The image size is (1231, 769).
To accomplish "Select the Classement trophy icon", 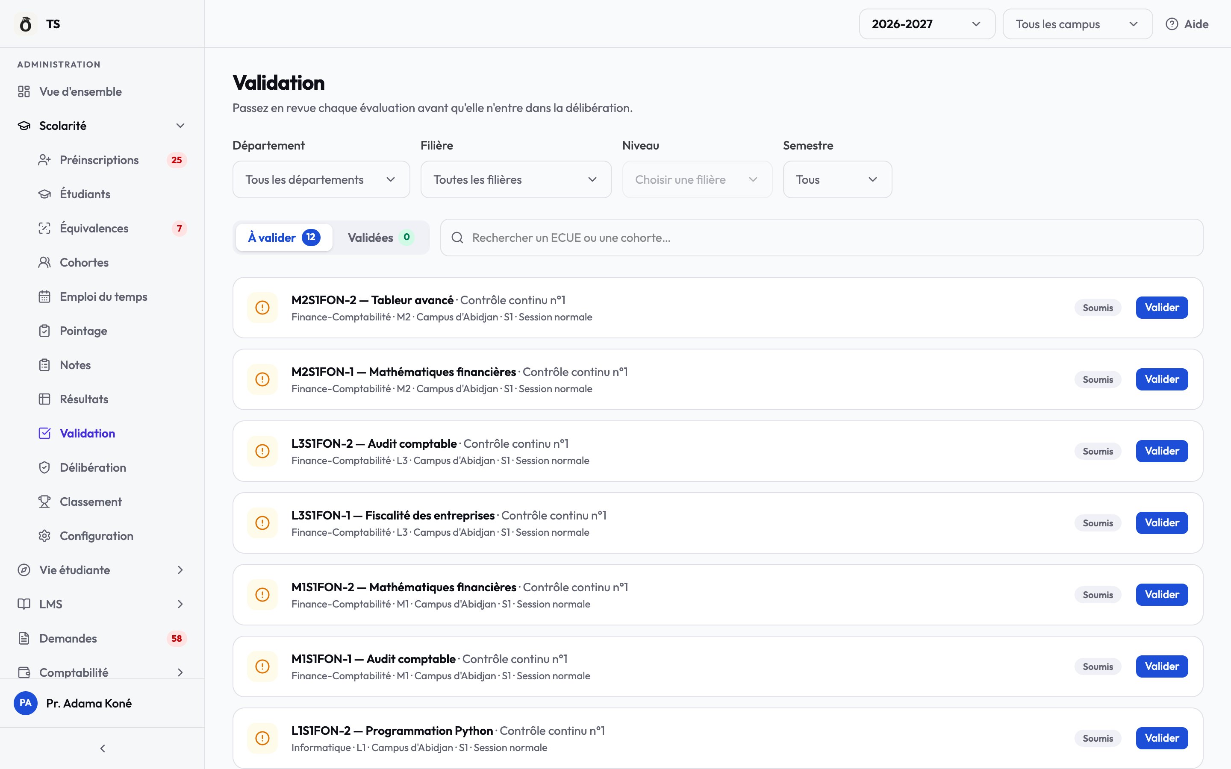I will 44,502.
